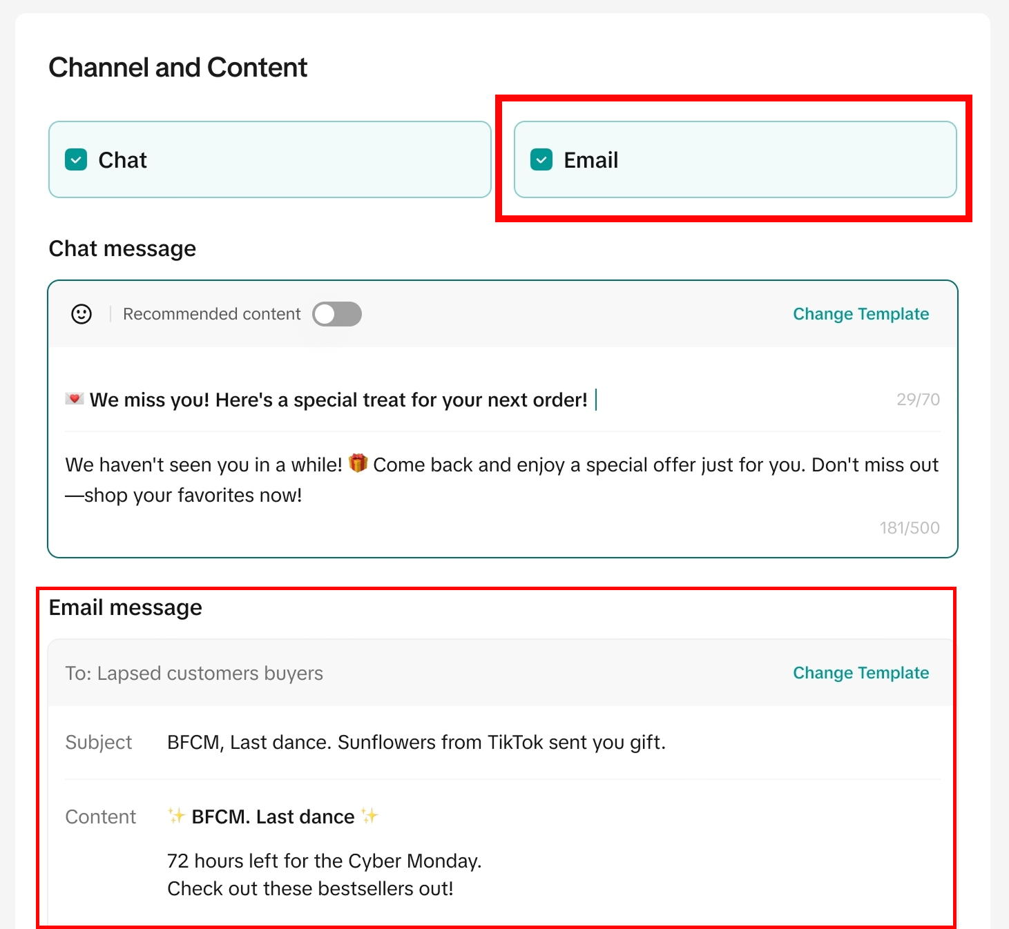
Task: Open Change Template for chat message
Action: pos(860,313)
